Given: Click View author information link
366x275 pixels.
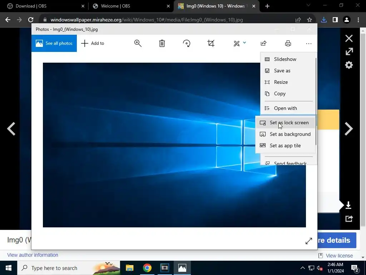Looking at the screenshot, I should [33, 255].
